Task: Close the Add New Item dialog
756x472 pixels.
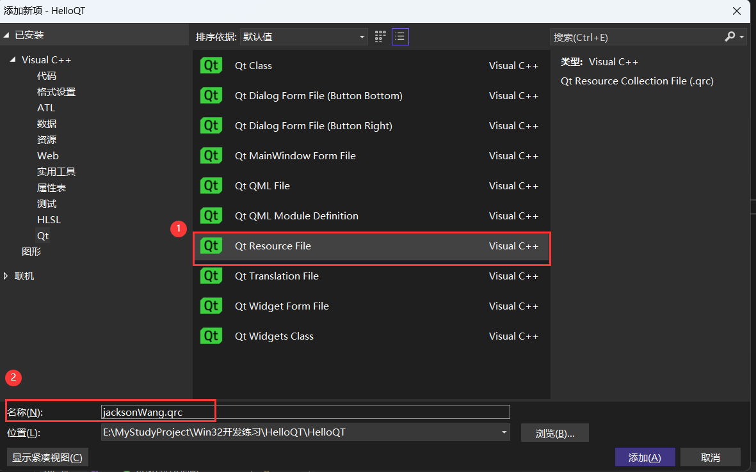Action: tap(737, 11)
